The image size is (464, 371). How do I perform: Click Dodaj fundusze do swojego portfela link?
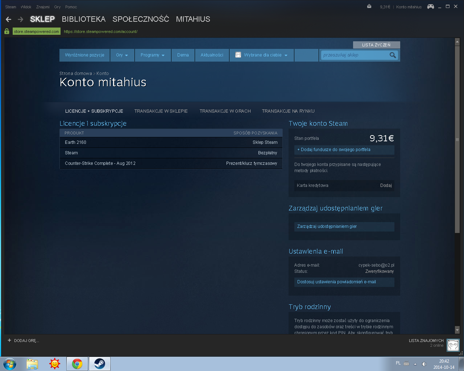(344, 150)
